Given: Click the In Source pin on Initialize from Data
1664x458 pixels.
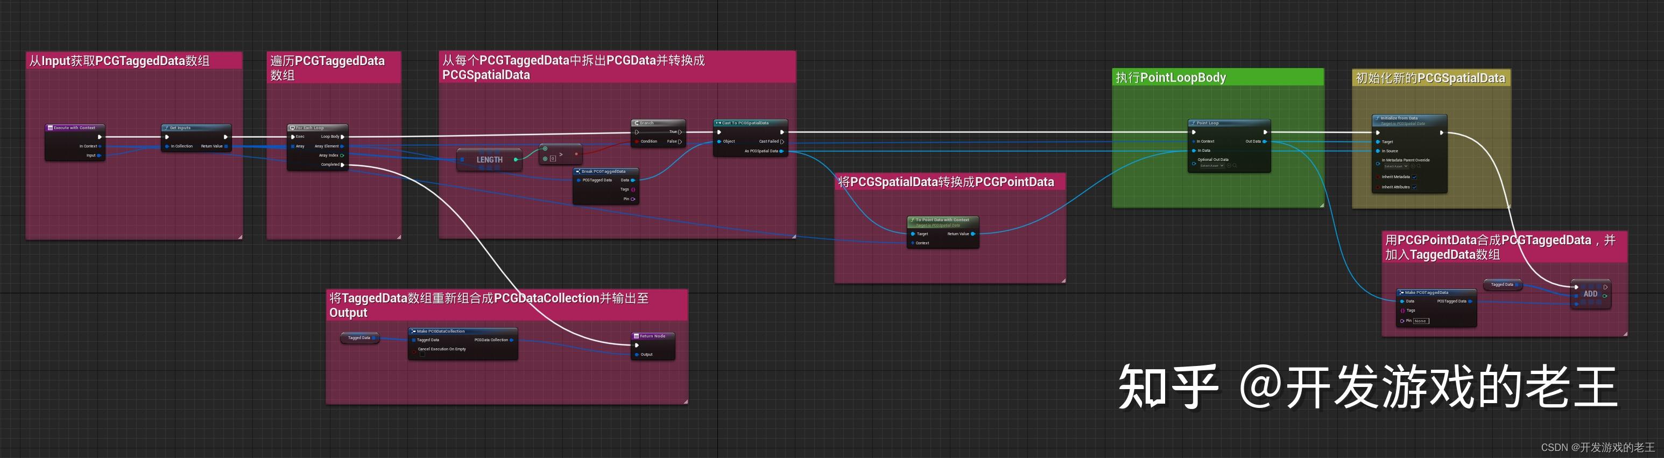Looking at the screenshot, I should [1378, 151].
